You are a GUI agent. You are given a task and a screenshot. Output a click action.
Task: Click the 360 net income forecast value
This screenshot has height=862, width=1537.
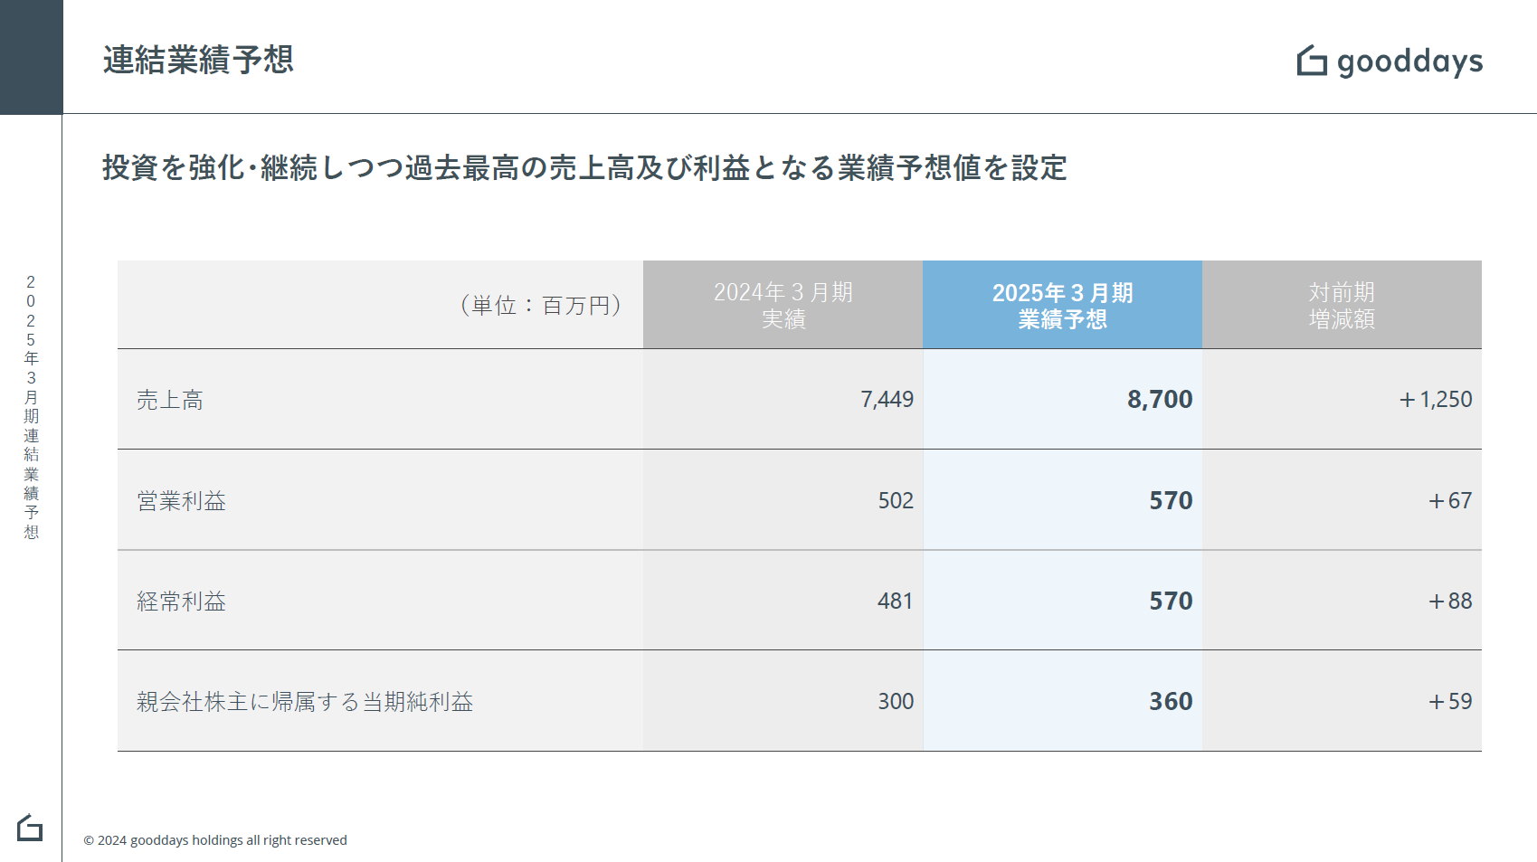click(x=1171, y=702)
